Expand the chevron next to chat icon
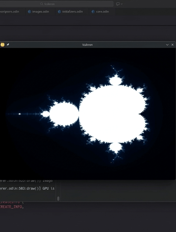Image resolution: width=176 pixels, height=232 pixels. 122,4
